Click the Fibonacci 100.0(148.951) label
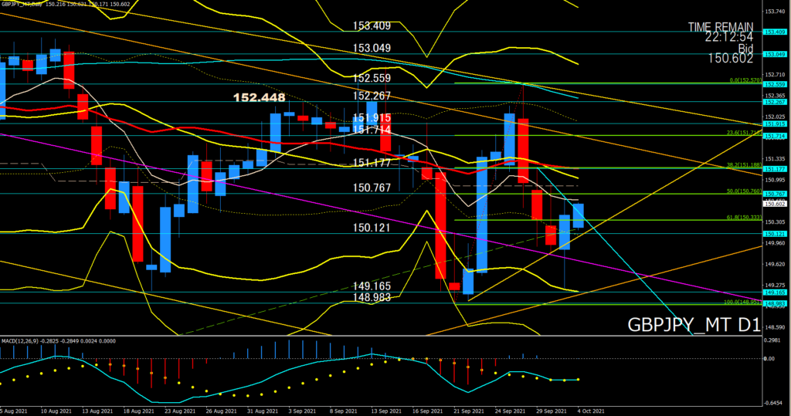The width and height of the screenshot is (791, 416). click(x=742, y=302)
